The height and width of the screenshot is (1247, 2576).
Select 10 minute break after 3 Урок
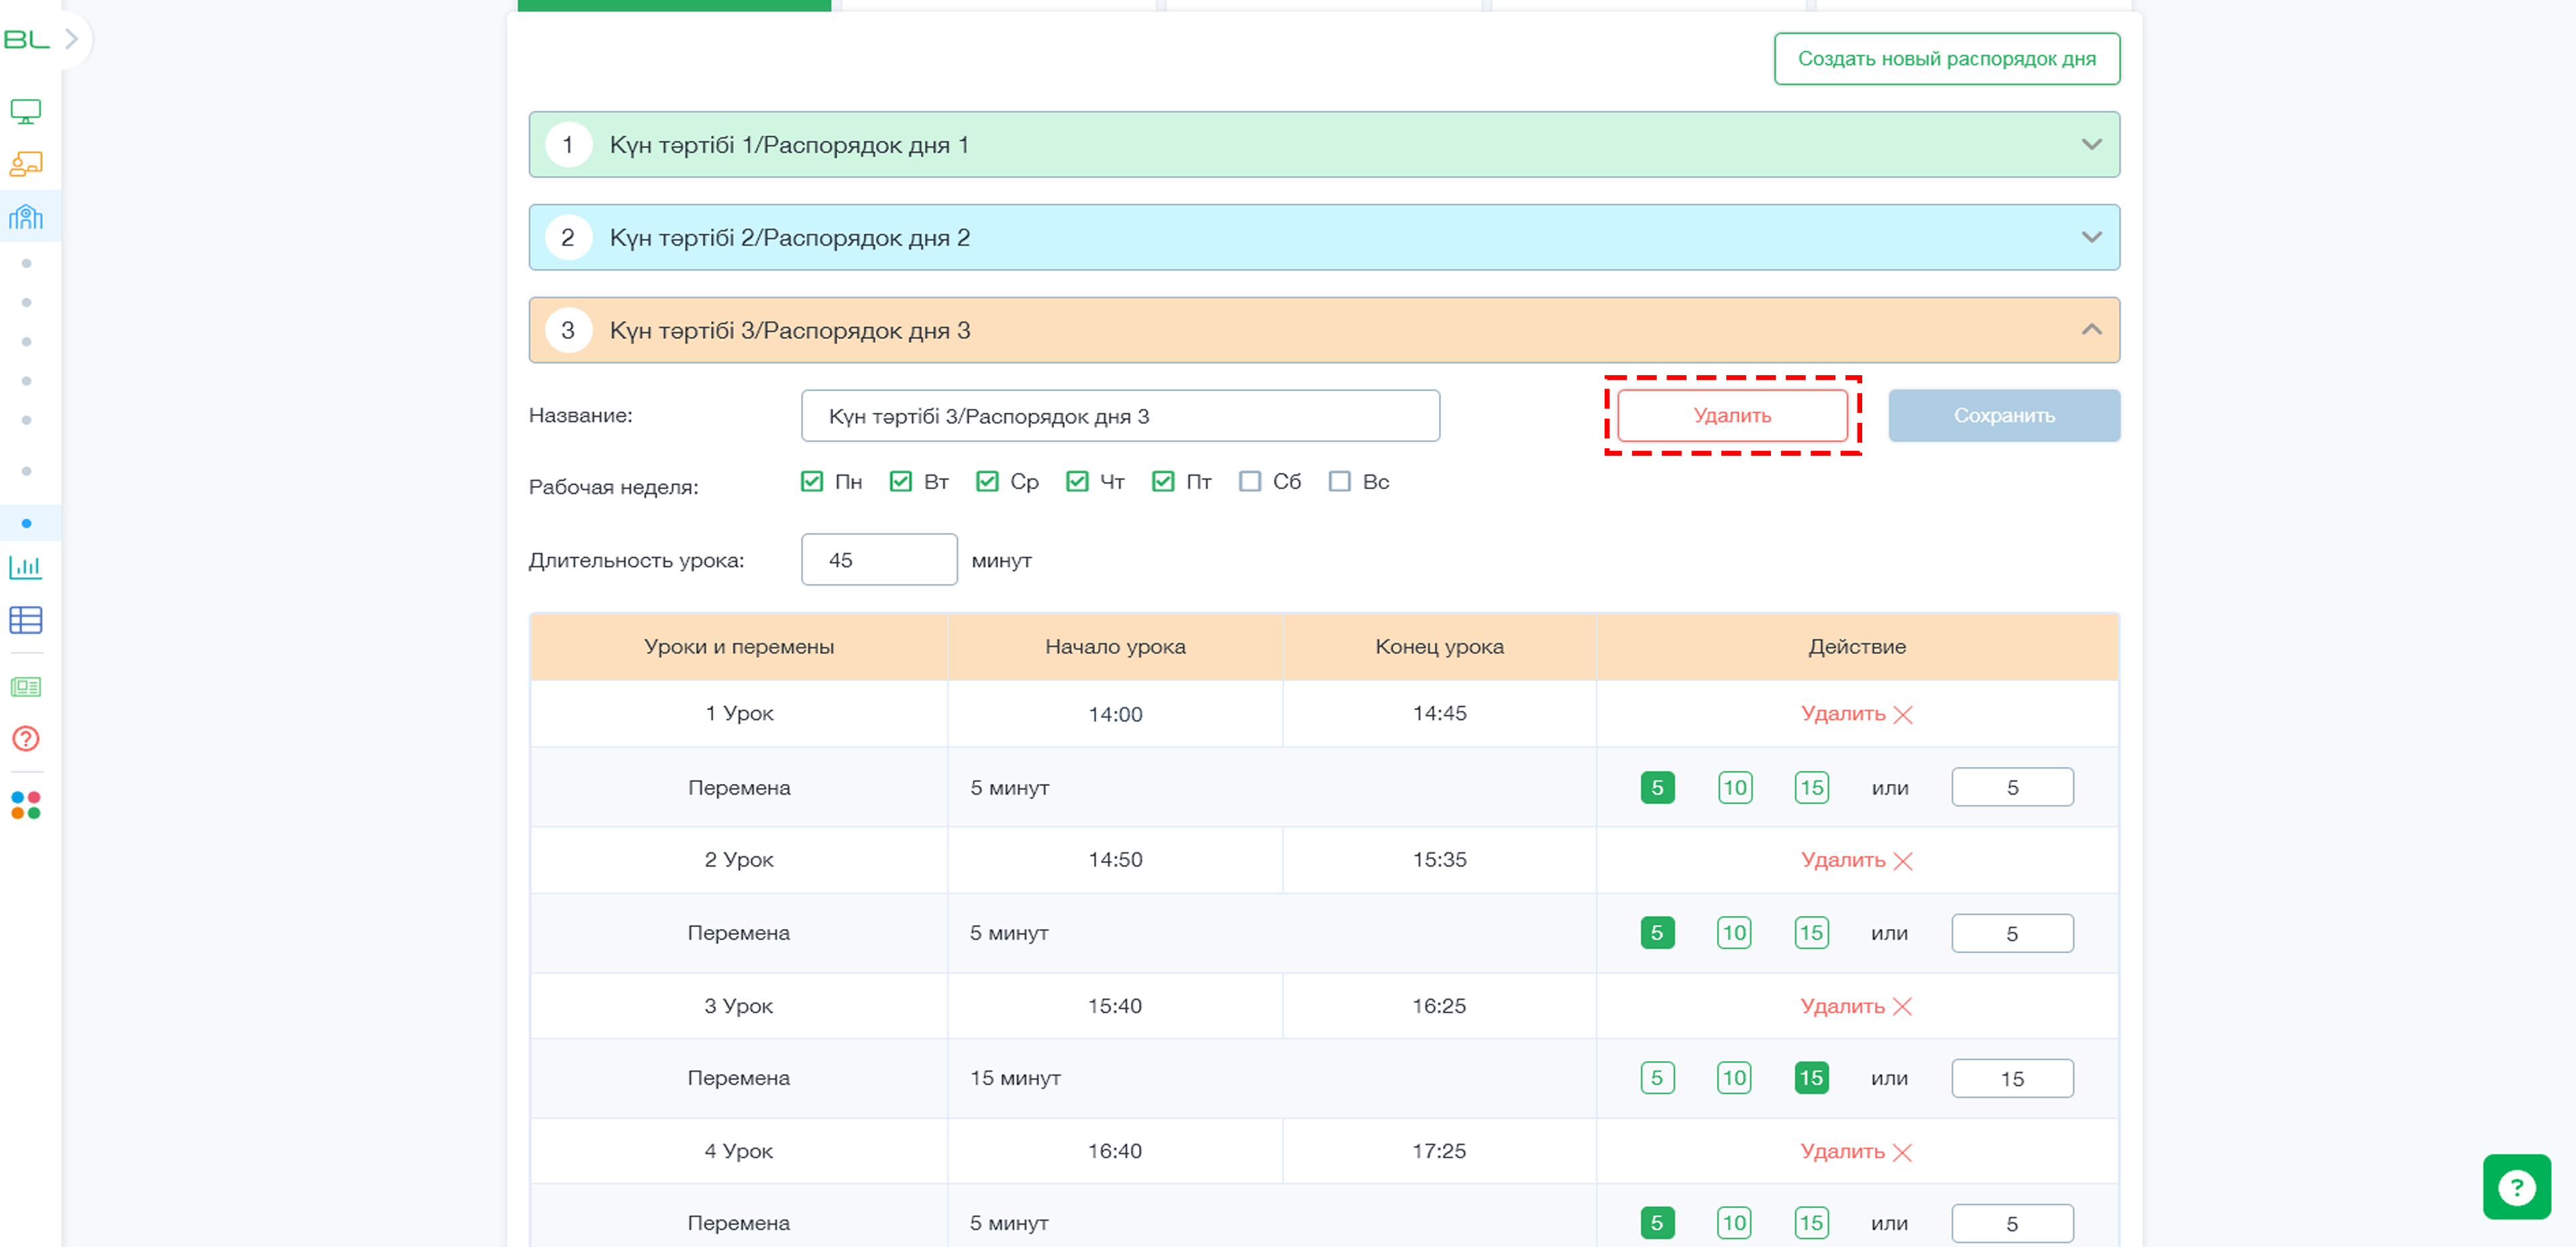pyautogui.click(x=1735, y=1078)
